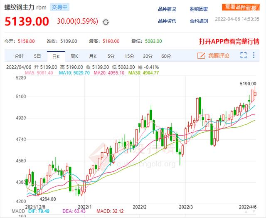Open the 品种概况 link
The image size is (266, 218).
[x=167, y=9]
